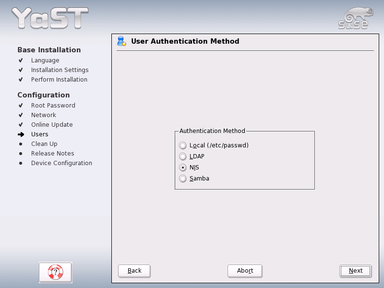Click the YaST logo
Viewport: 384px width, 288px height.
pos(50,18)
